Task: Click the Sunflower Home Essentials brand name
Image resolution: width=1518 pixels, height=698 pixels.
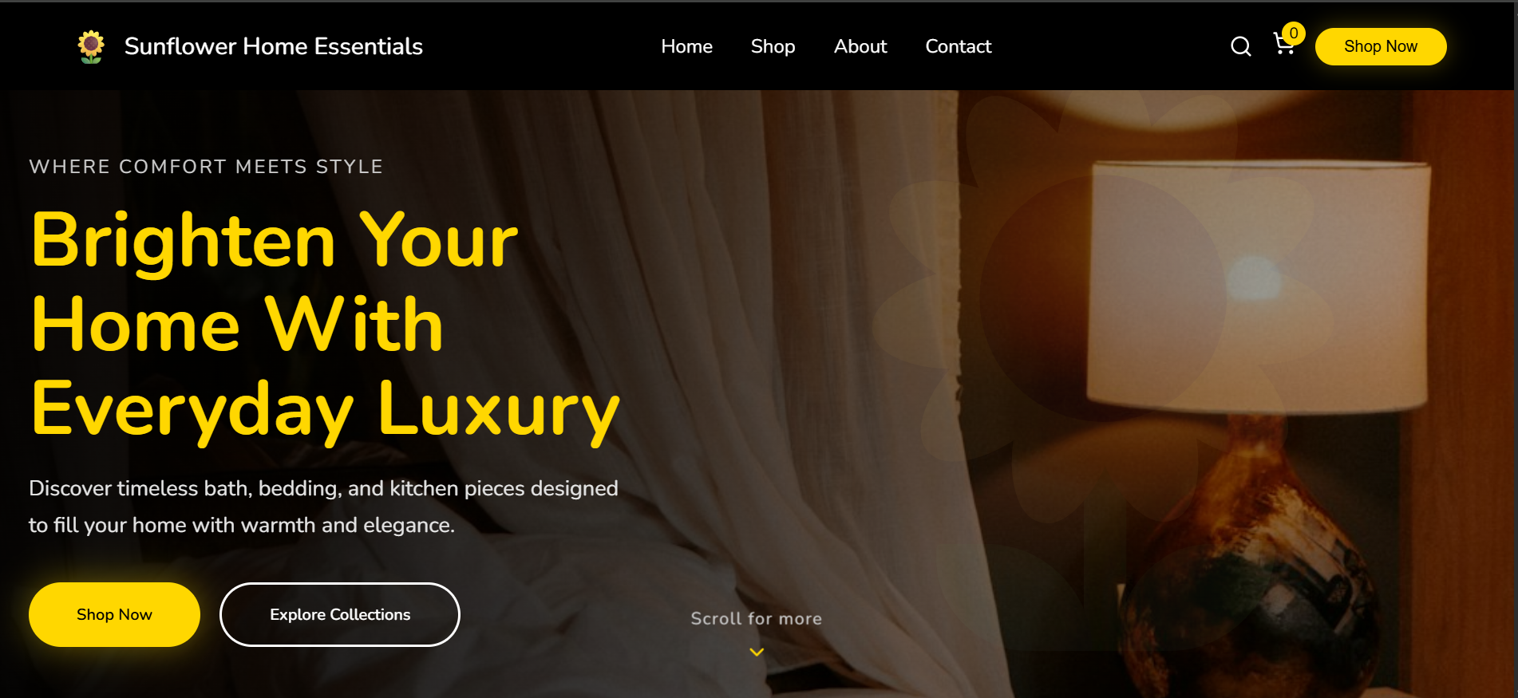Action: [x=273, y=46]
